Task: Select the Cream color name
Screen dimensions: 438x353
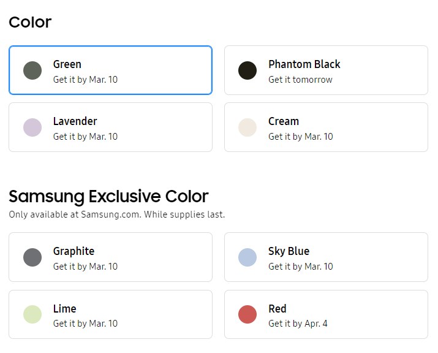Action: tap(284, 121)
